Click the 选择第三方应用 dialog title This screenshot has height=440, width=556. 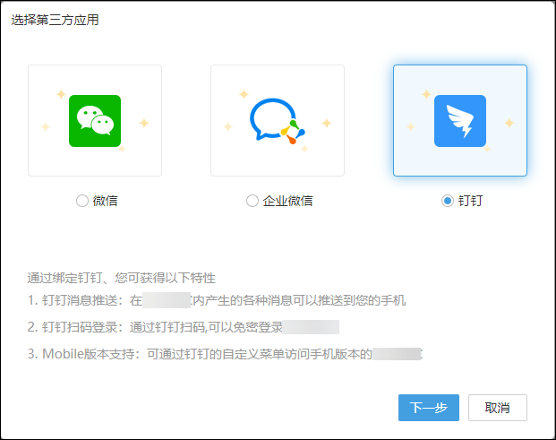(55, 20)
